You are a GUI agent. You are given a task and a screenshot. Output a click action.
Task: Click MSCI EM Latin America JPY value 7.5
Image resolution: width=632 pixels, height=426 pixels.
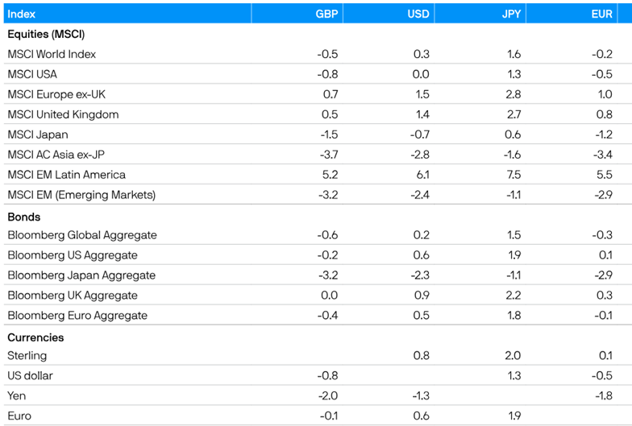pos(512,174)
